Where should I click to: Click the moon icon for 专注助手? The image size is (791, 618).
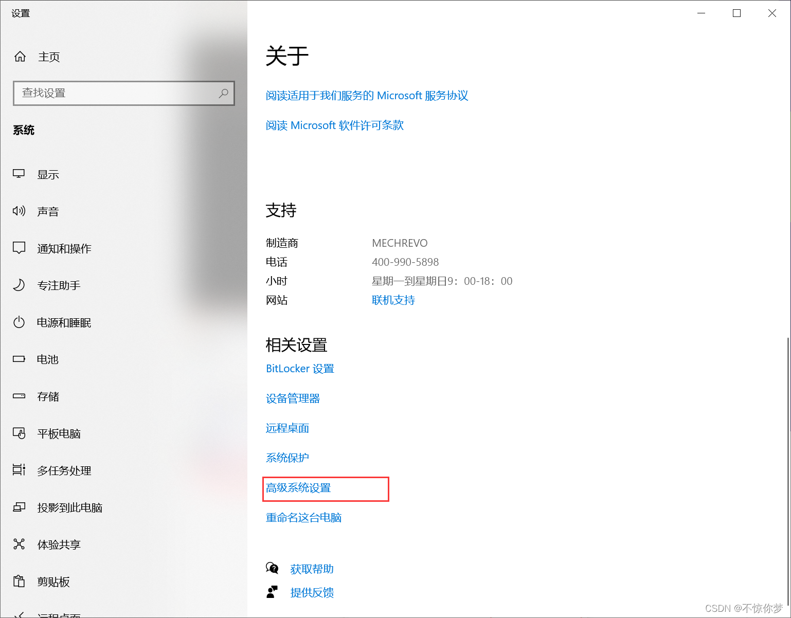click(x=19, y=285)
